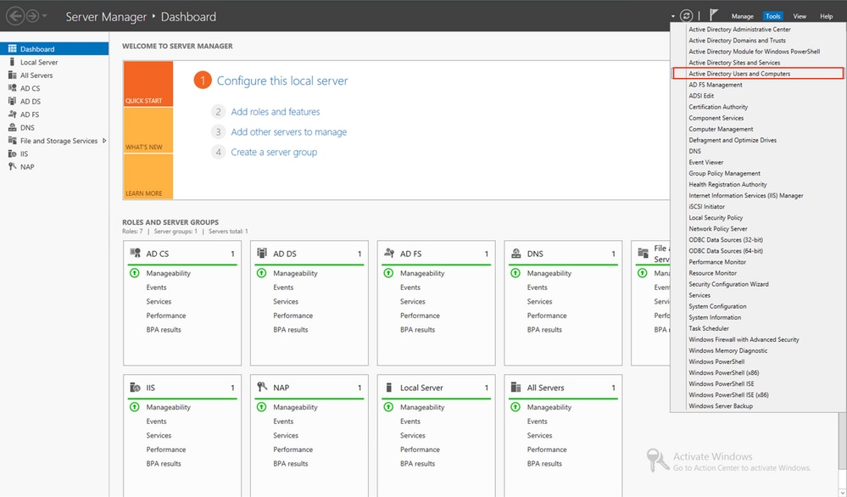This screenshot has width=847, height=497.
Task: Click Services in IIS tile
Action: (159, 435)
